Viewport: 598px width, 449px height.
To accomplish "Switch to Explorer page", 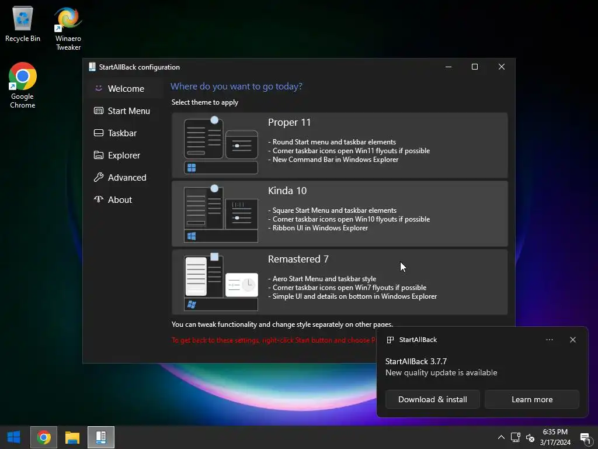I will tap(125, 155).
